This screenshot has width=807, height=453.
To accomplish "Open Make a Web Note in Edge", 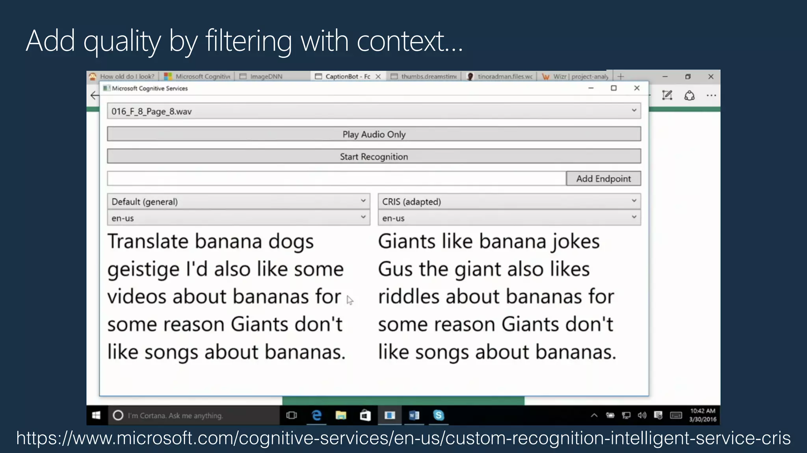I will [667, 95].
